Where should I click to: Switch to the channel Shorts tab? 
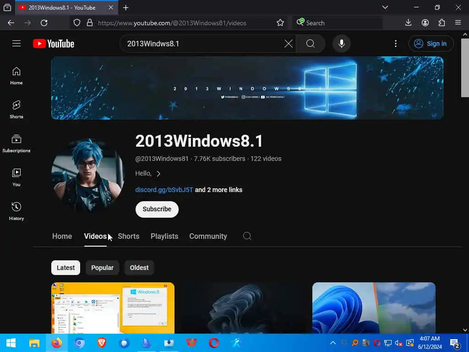(x=129, y=236)
